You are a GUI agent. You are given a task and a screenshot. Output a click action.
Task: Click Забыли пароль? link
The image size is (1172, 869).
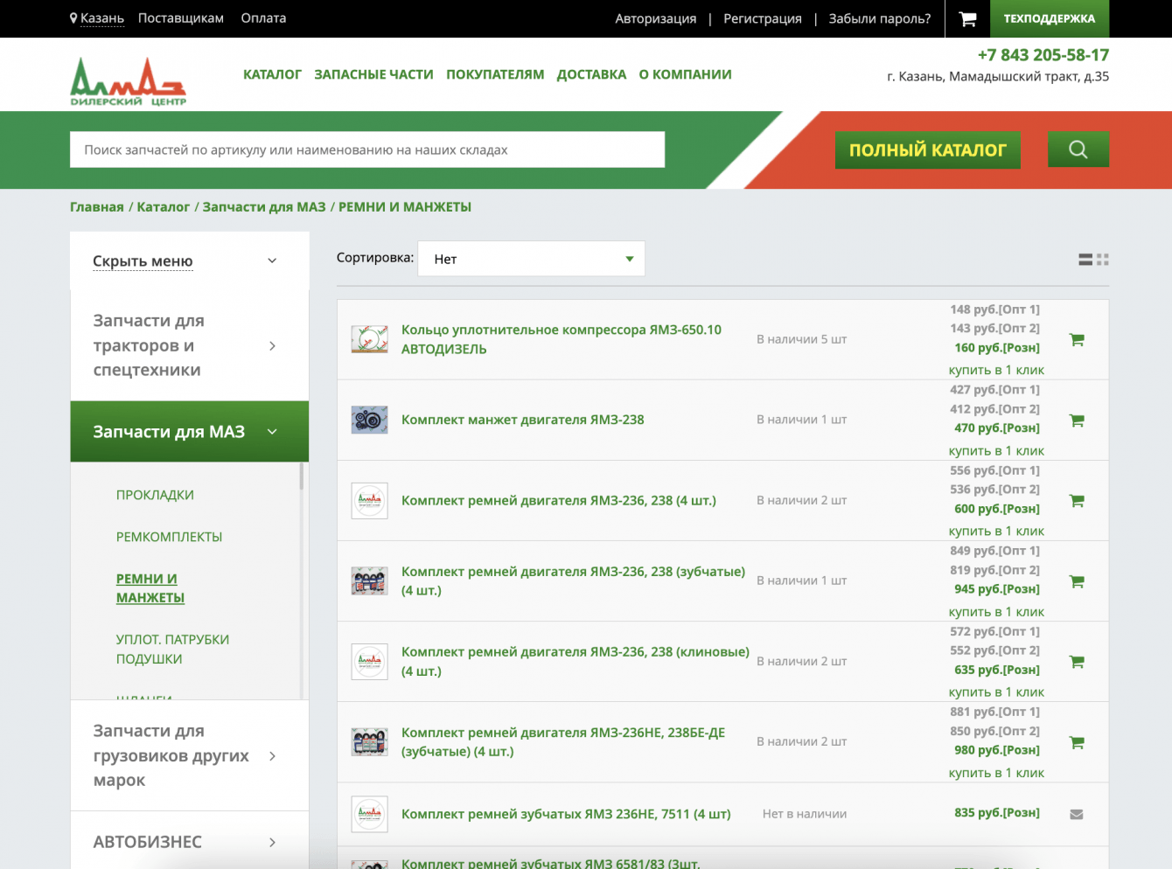point(880,18)
